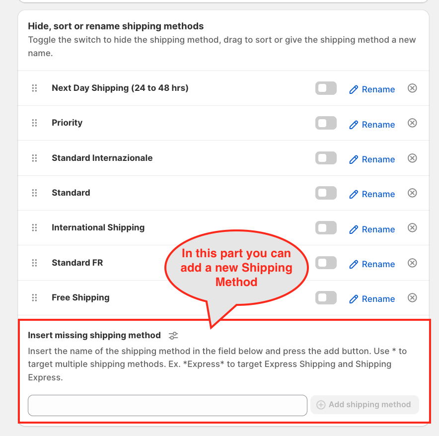Remove the Standard shipping method
Image resolution: width=439 pixels, height=436 pixels.
(412, 193)
